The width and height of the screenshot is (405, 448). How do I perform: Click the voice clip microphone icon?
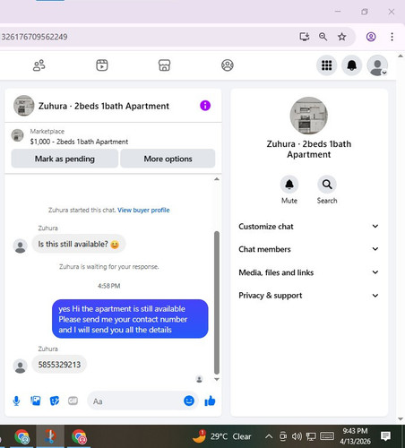click(16, 401)
